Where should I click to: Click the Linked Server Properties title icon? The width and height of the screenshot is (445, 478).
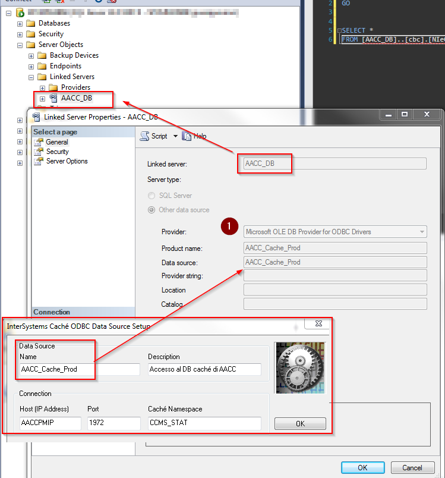(x=36, y=117)
